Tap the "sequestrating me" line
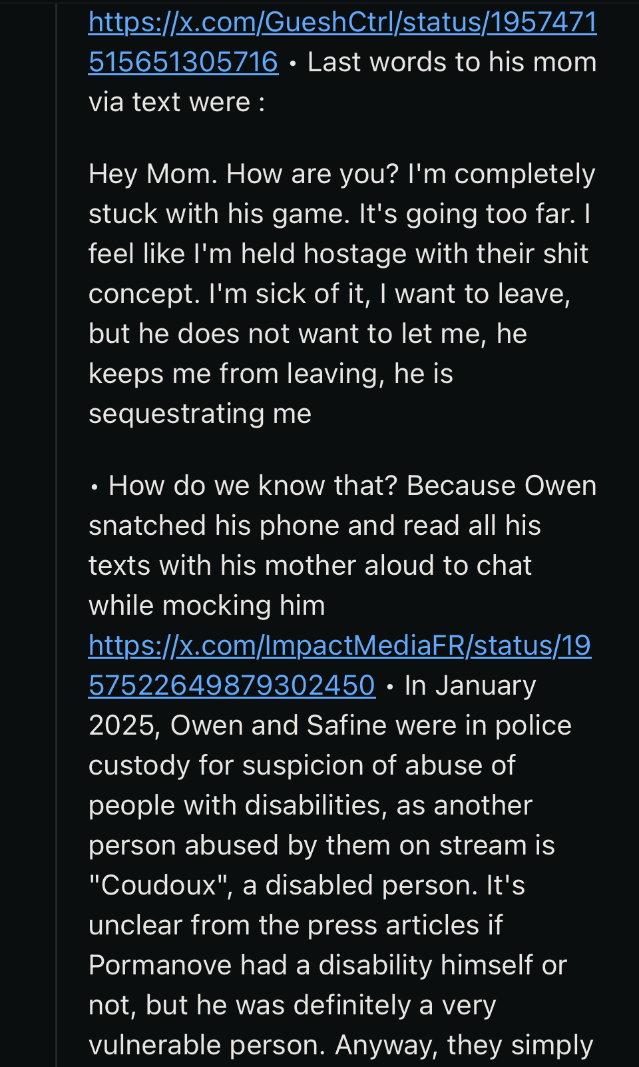 point(200,414)
